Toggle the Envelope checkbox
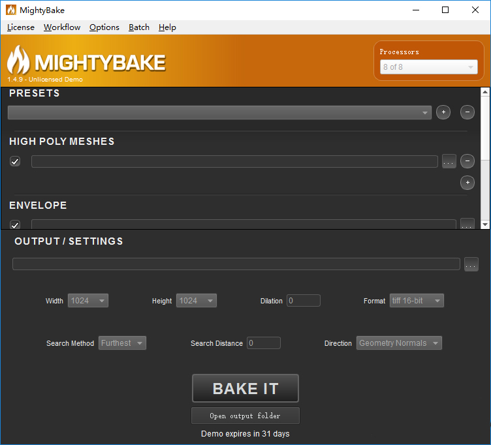This screenshot has width=491, height=445. [15, 224]
